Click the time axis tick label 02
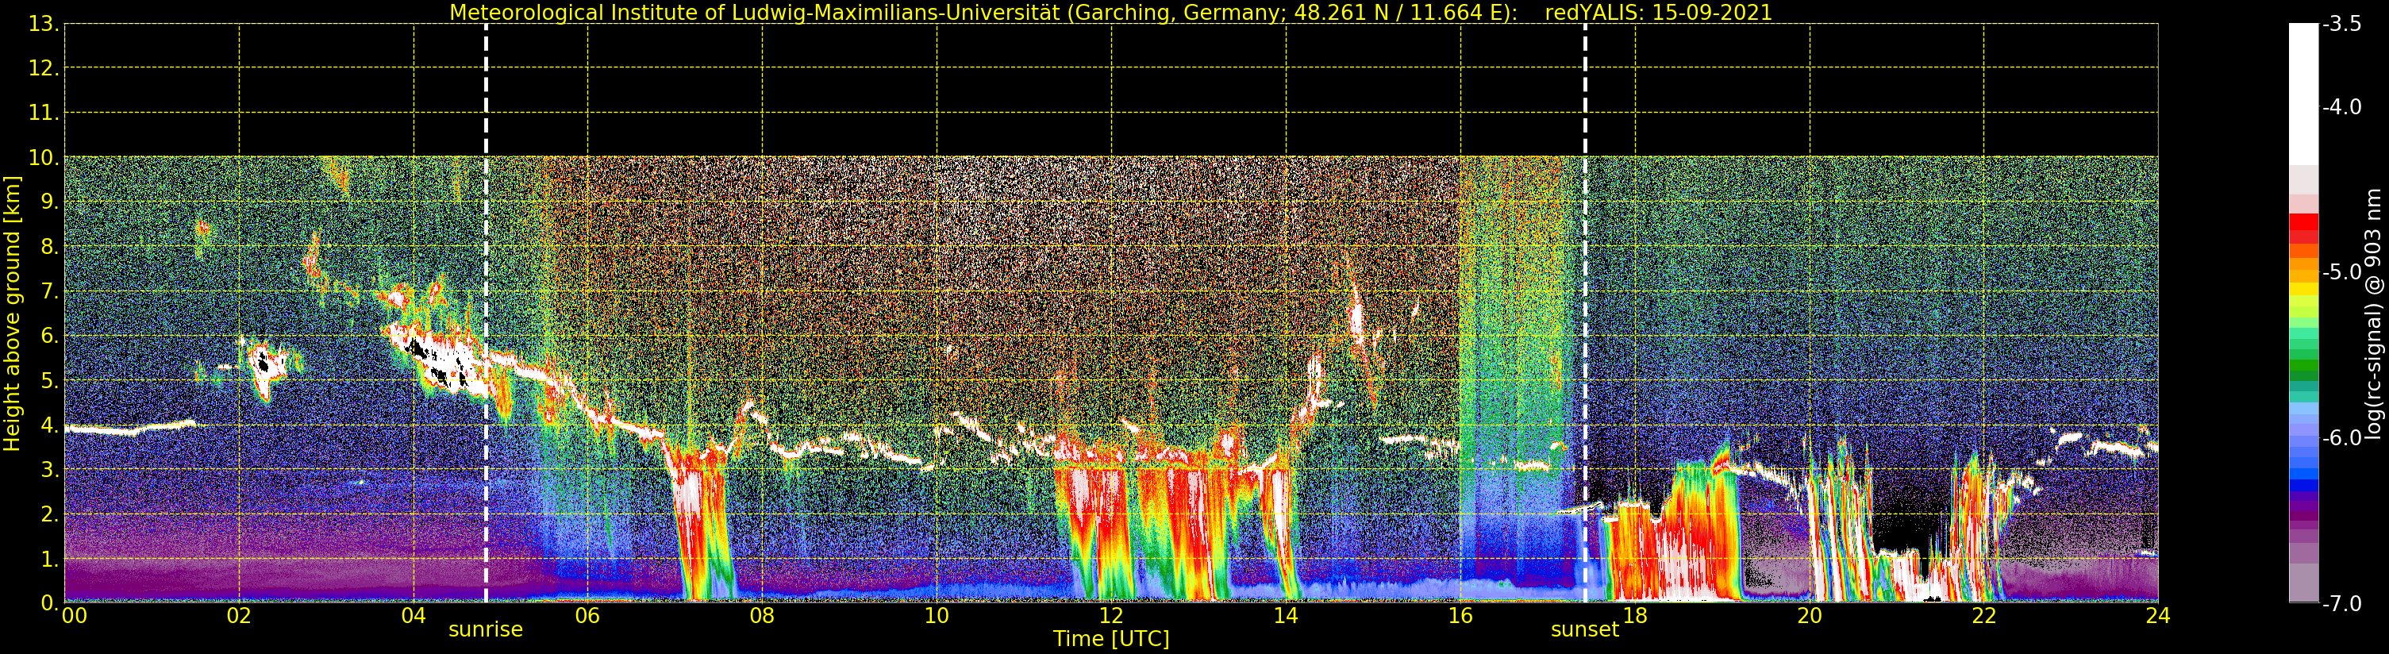This screenshot has width=2389, height=654. pyautogui.click(x=239, y=615)
